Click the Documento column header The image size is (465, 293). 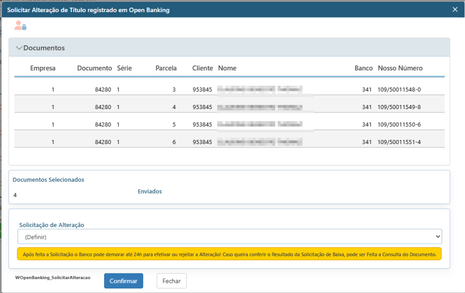pos(94,68)
